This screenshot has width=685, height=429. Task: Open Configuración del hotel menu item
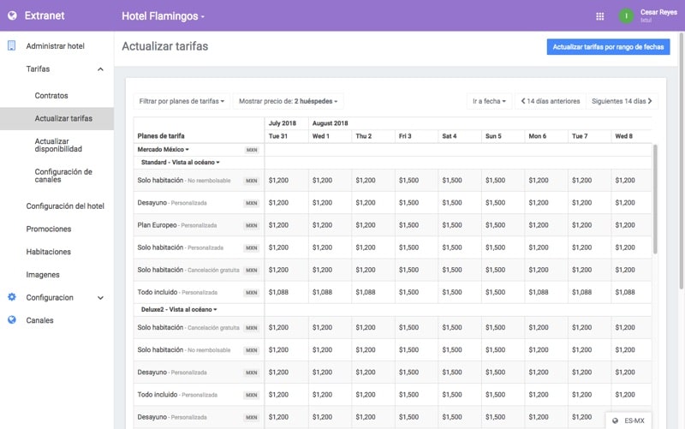65,206
